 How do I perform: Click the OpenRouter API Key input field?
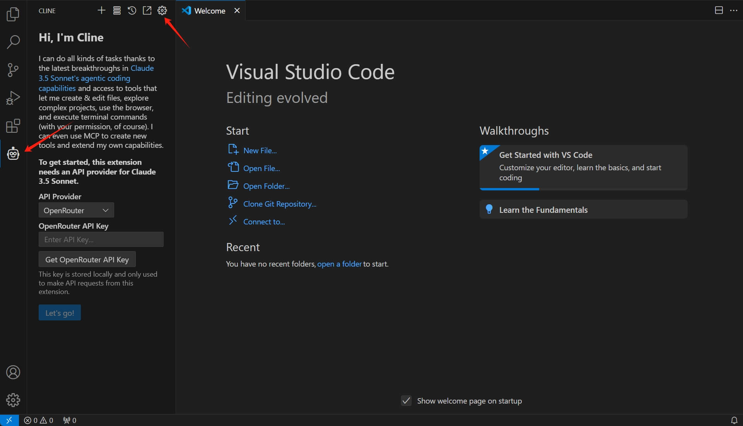pos(101,240)
